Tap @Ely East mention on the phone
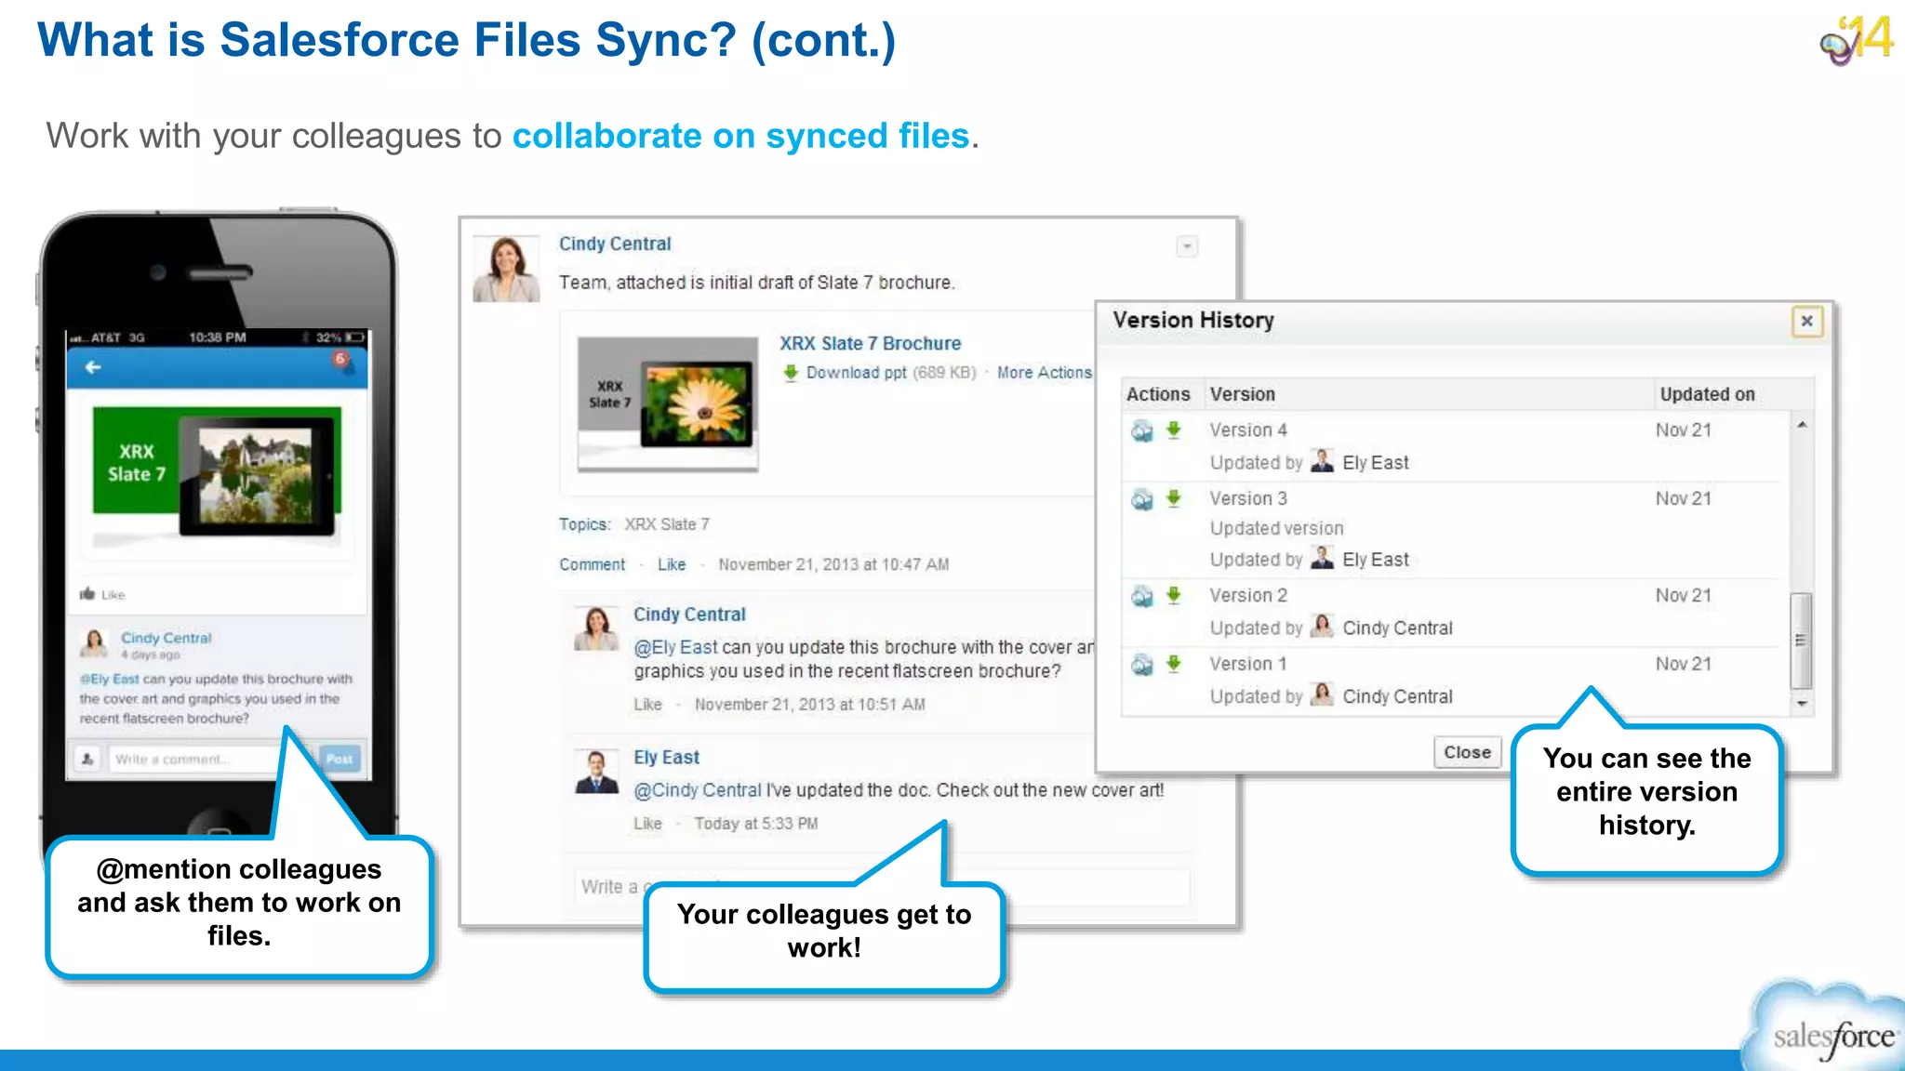 [109, 680]
